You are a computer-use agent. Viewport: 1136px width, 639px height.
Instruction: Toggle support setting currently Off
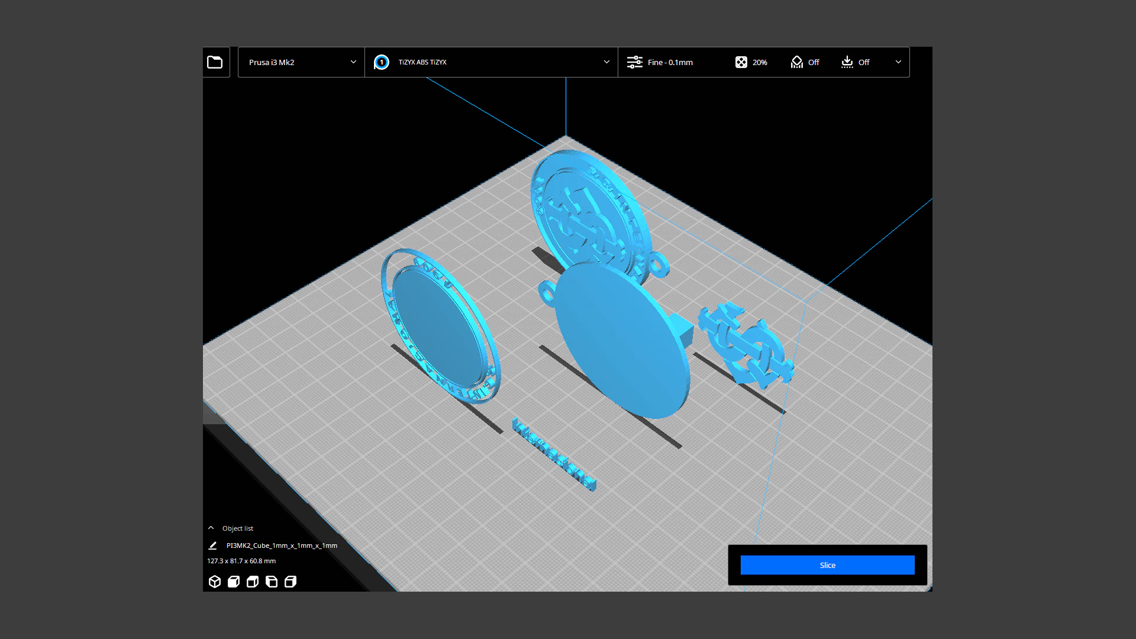pos(805,62)
